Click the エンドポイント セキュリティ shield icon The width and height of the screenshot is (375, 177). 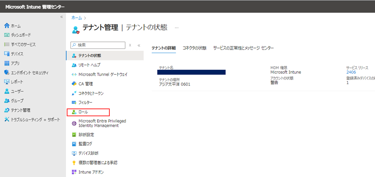coord(7,73)
